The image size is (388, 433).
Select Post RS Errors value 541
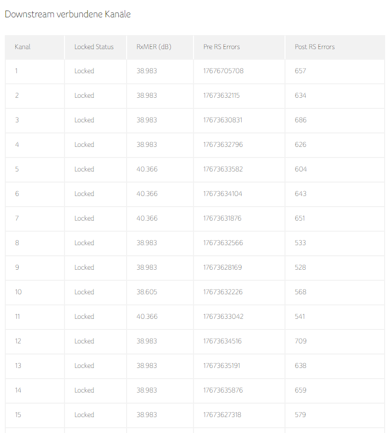click(300, 316)
